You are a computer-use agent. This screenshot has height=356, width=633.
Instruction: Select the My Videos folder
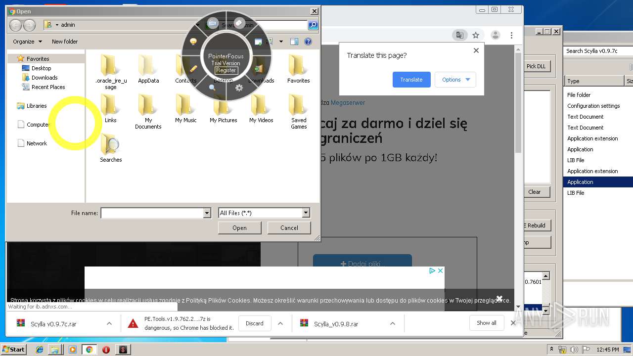(x=261, y=108)
